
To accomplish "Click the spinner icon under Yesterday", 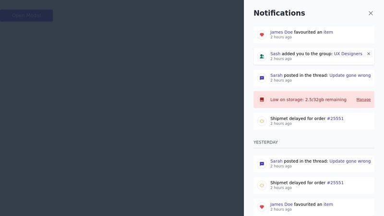I will tap(262, 185).
